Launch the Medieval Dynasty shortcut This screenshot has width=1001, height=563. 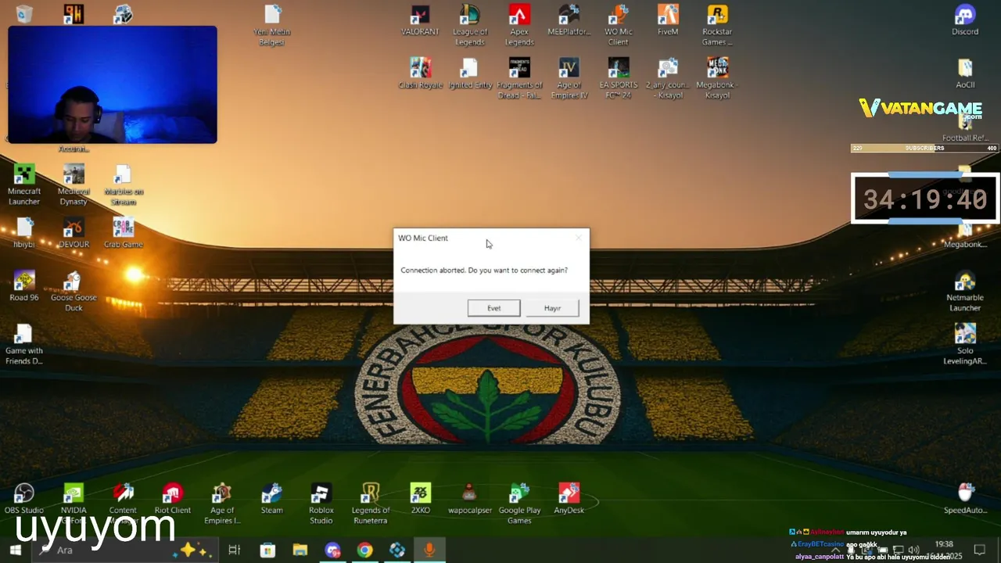[74, 185]
